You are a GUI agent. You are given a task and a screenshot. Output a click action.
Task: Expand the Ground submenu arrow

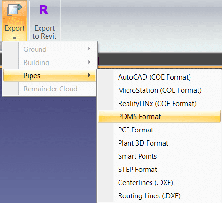pyautogui.click(x=89, y=49)
